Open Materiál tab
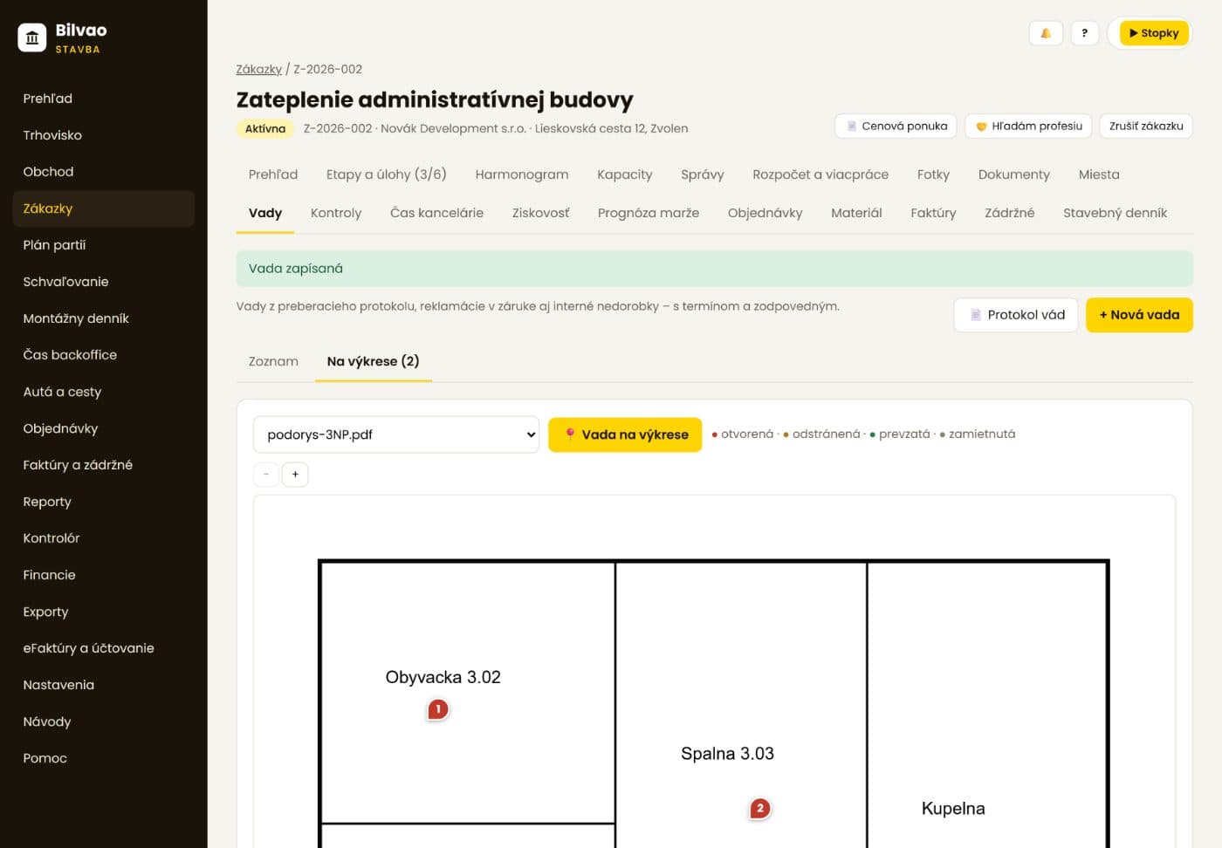 click(856, 213)
